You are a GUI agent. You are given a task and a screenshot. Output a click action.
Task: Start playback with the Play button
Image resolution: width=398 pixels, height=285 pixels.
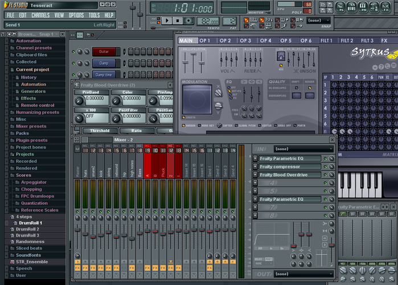click(x=167, y=20)
